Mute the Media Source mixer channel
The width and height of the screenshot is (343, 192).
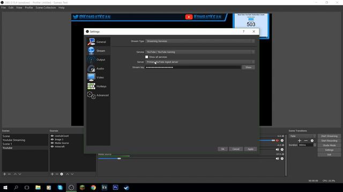pos(278,158)
